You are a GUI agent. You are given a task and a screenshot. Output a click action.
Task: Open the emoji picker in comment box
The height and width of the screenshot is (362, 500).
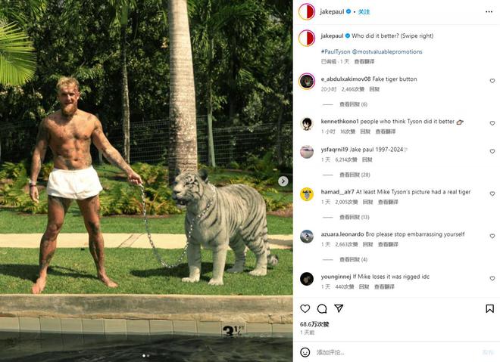click(x=305, y=352)
